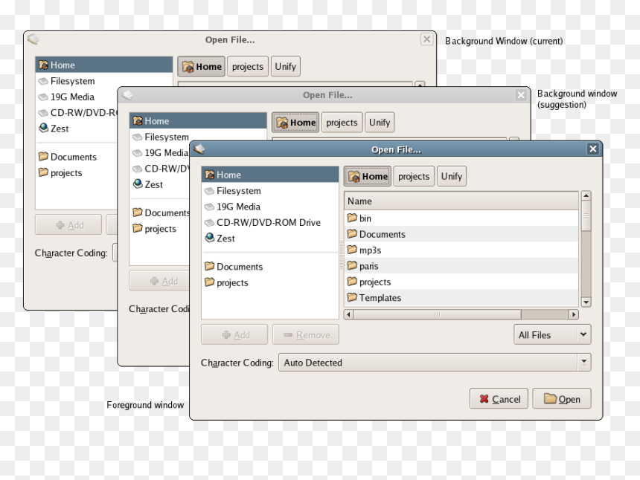
Task: Select Templates folder icon in file list
Action: point(352,297)
